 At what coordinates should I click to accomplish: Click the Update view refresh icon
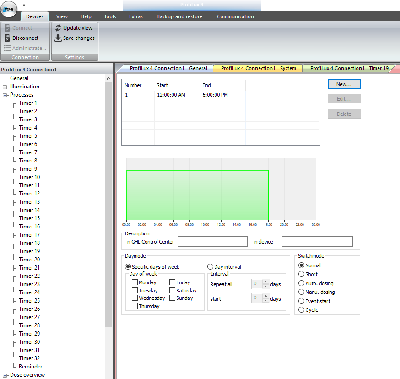(x=58, y=28)
